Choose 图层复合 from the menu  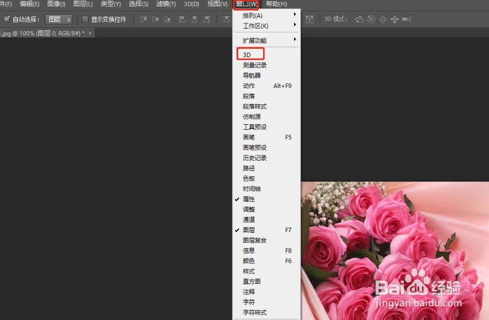(x=267, y=240)
